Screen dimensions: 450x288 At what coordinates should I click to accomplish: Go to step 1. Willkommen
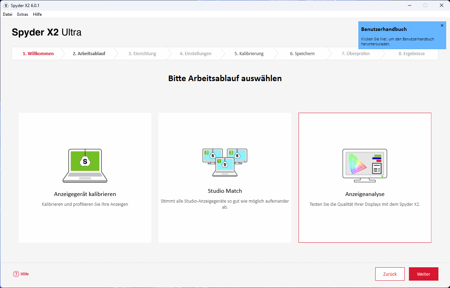(x=38, y=54)
